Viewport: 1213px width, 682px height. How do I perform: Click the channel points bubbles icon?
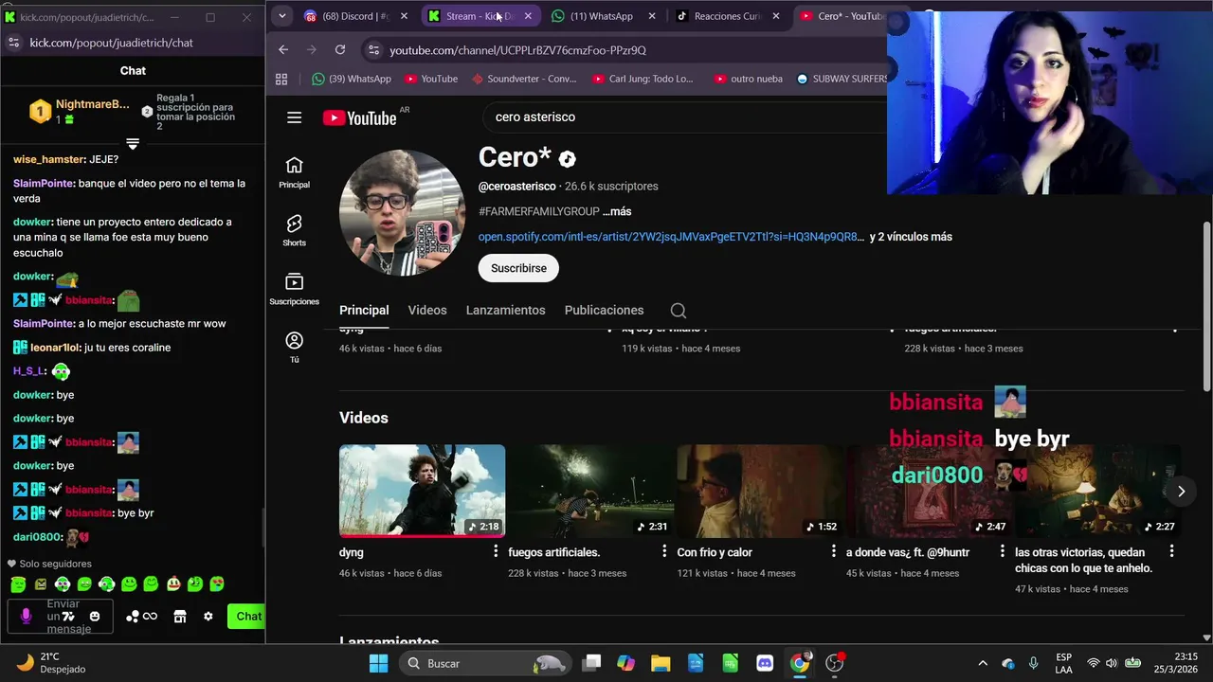pos(133,617)
